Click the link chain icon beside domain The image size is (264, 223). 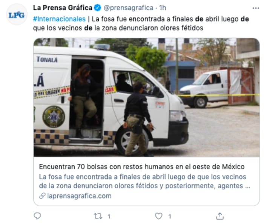point(42,196)
